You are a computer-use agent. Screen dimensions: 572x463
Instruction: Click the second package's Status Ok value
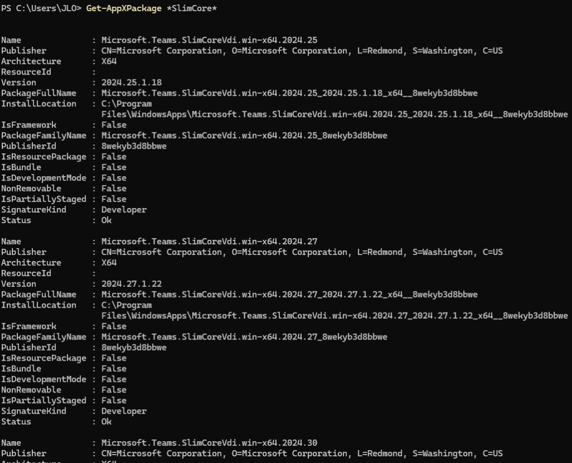pos(107,422)
